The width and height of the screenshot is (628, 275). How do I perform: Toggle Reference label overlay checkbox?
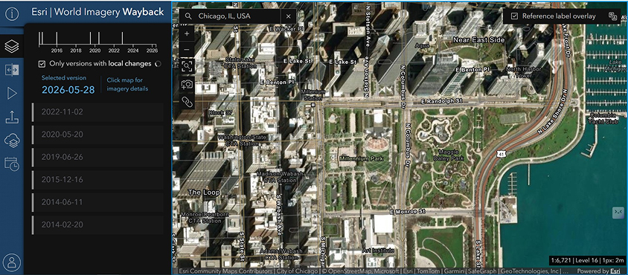(x=515, y=16)
